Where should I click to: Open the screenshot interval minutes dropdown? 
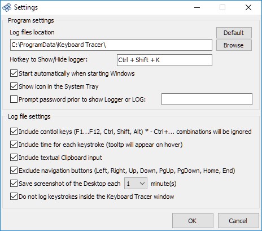tap(136, 184)
